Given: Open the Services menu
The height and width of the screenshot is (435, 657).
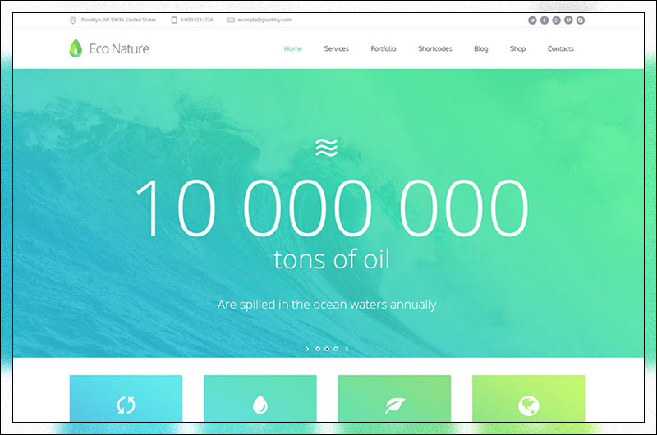Looking at the screenshot, I should tap(337, 48).
